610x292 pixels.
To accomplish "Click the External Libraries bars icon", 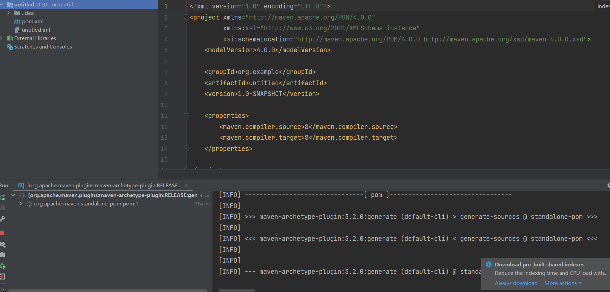I will point(10,38).
